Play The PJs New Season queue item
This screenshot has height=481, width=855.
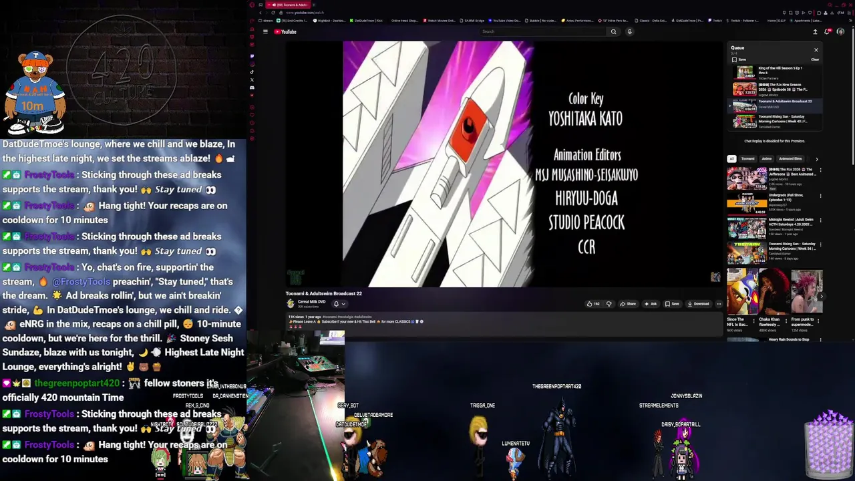tap(775, 90)
